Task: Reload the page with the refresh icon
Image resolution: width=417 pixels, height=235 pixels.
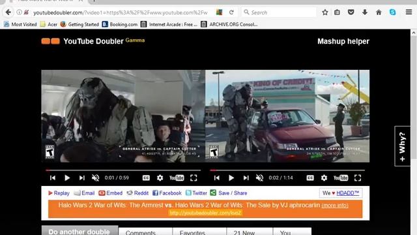Action: click(231, 12)
